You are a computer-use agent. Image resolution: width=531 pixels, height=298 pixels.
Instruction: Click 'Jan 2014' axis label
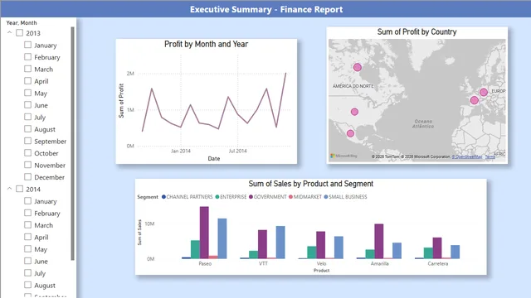181,151
